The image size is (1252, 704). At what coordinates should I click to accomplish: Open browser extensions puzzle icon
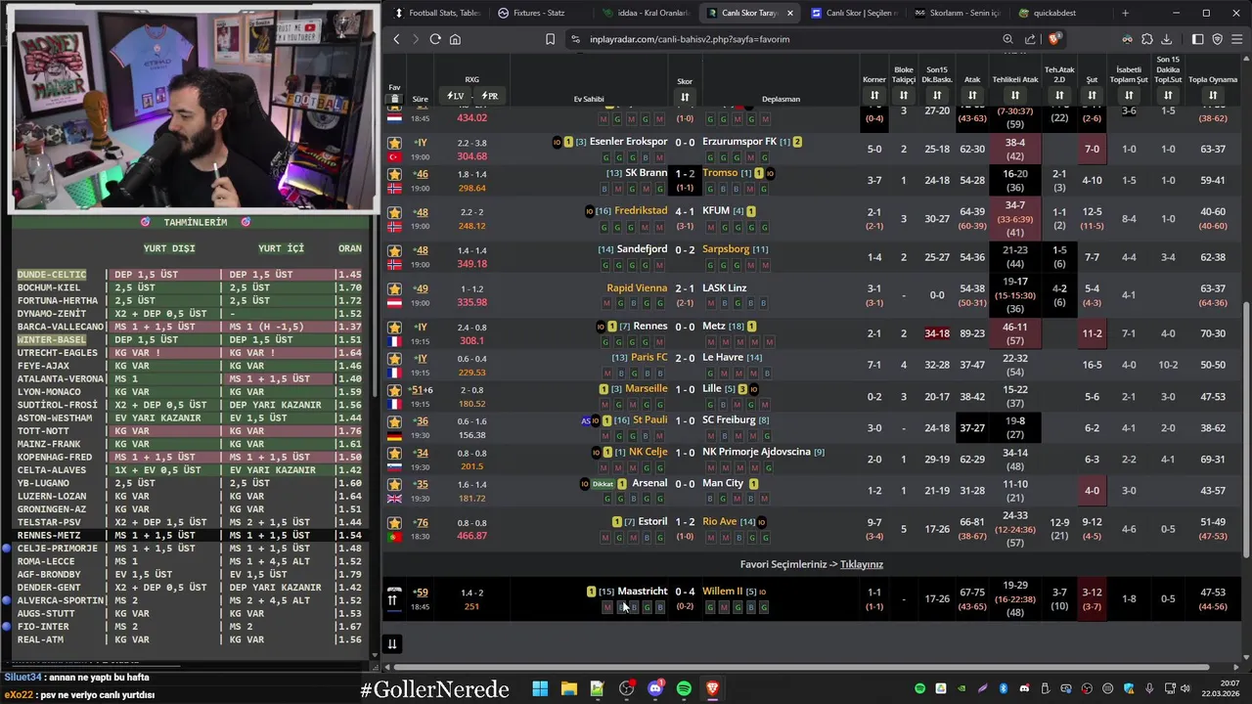coord(1146,39)
